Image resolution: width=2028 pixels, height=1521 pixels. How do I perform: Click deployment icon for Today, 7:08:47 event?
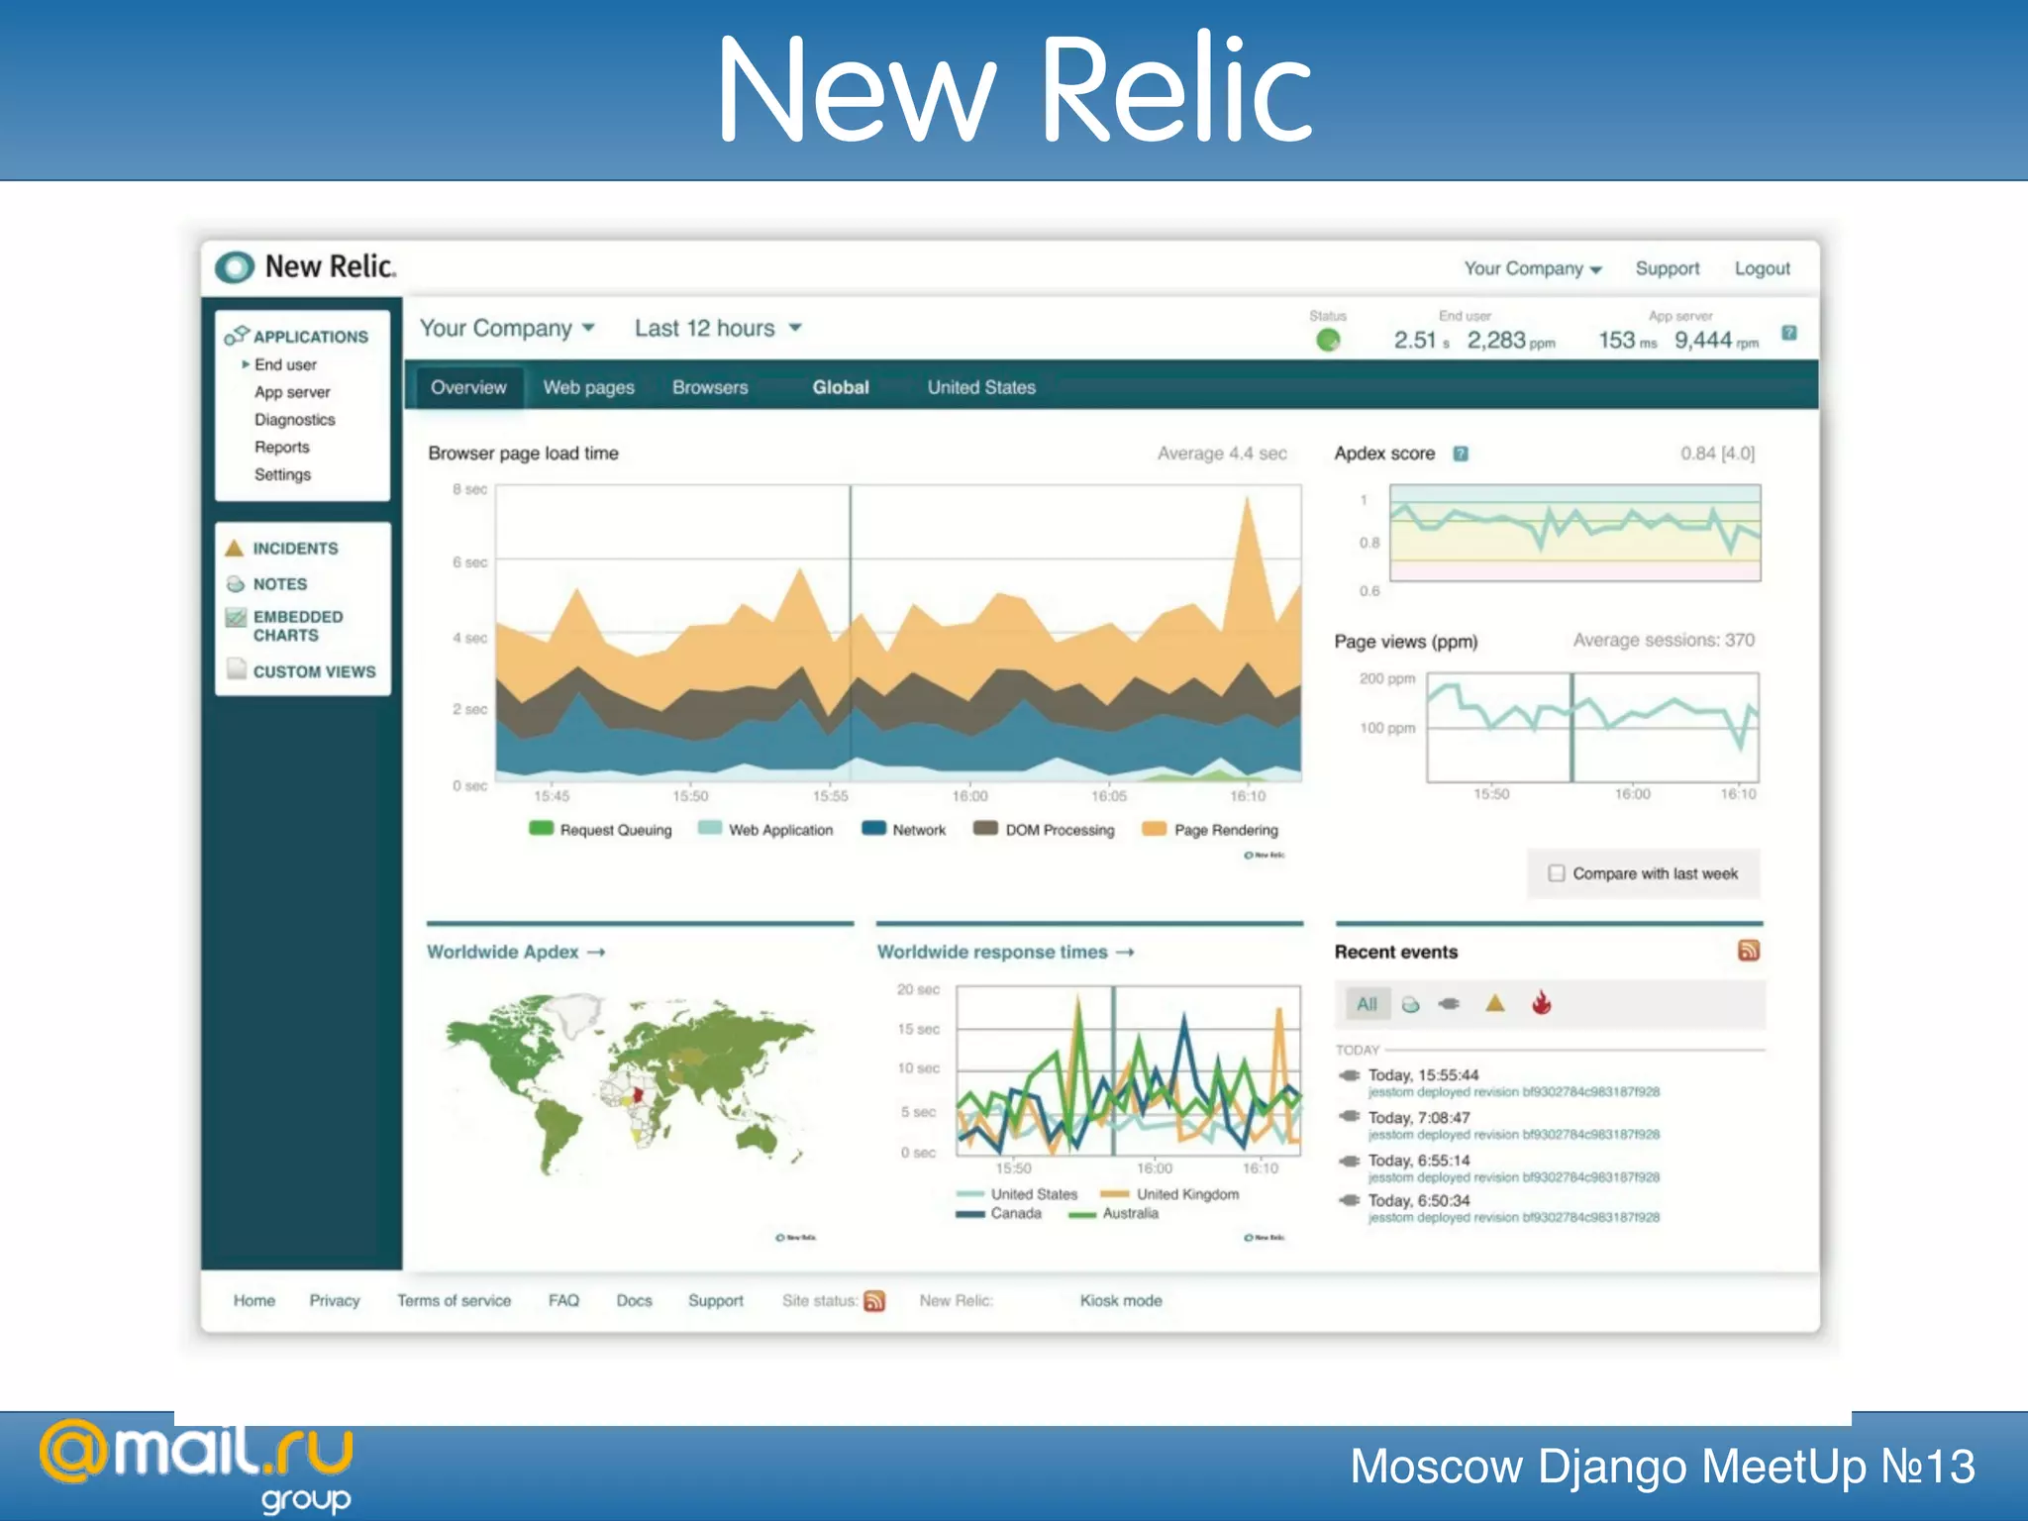coord(1349,1116)
